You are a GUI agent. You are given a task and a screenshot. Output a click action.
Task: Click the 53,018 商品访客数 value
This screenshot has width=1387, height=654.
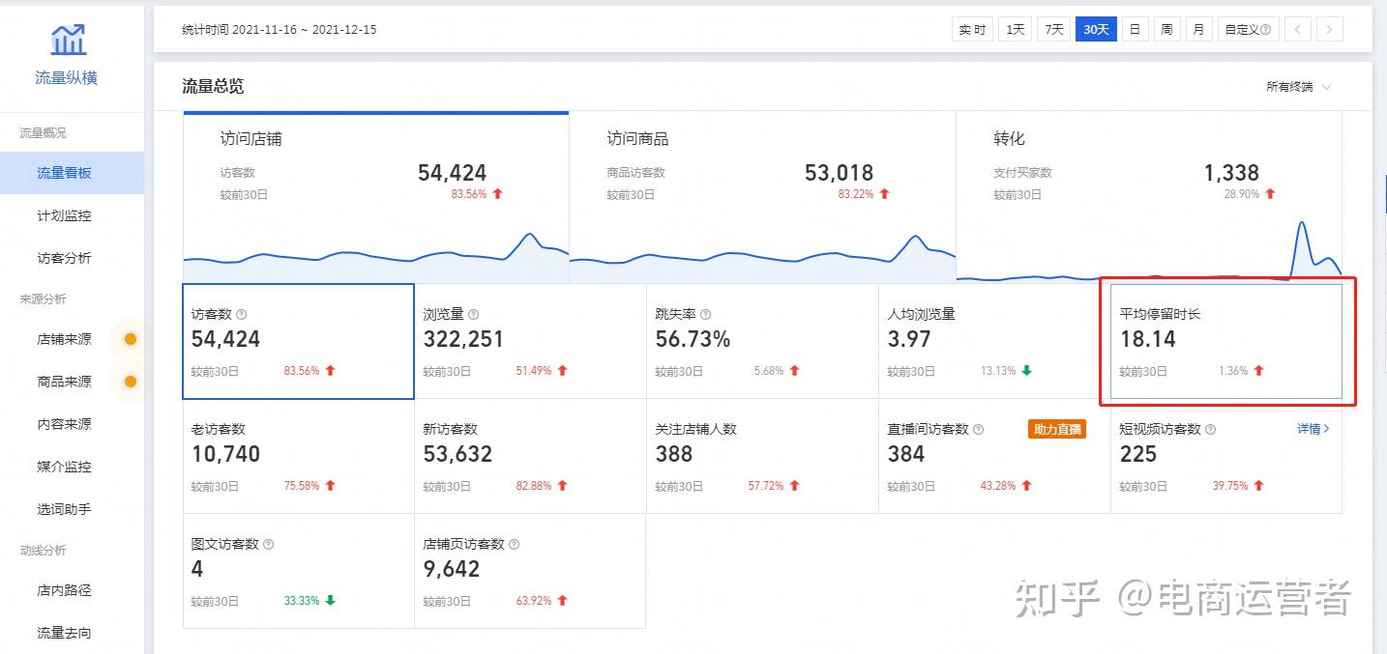(x=839, y=173)
